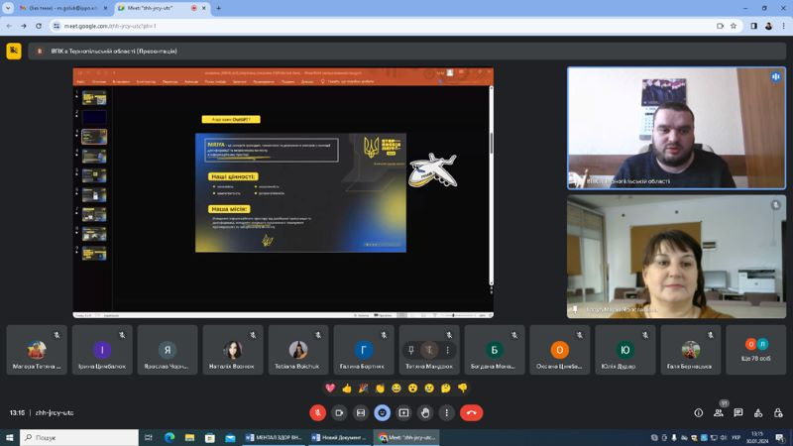
Task: Reload the Meet page
Action: [39, 26]
